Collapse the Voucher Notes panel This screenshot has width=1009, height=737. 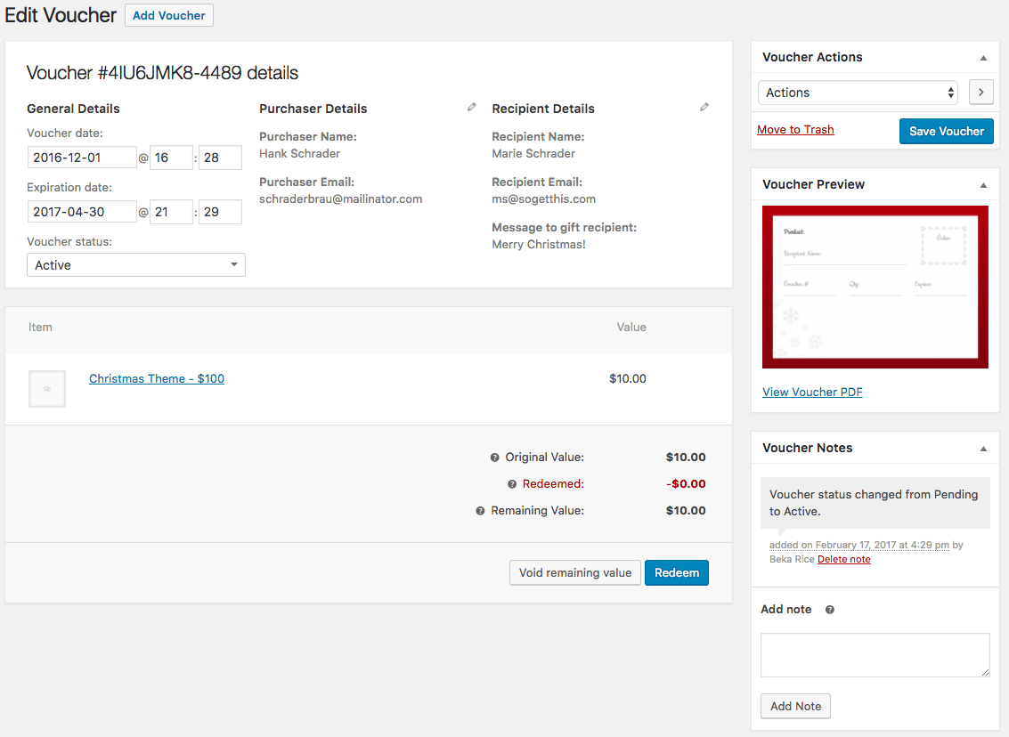tap(983, 448)
